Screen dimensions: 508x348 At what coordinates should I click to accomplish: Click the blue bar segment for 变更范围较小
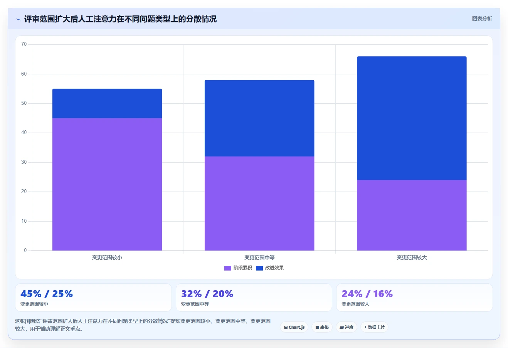pyautogui.click(x=107, y=103)
